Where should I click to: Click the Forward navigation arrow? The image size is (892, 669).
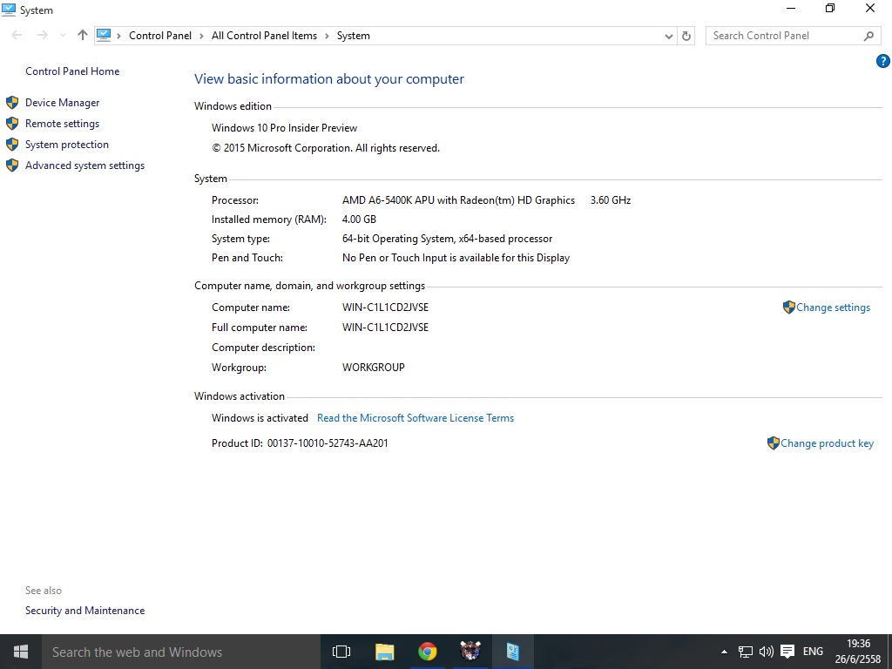click(x=42, y=35)
